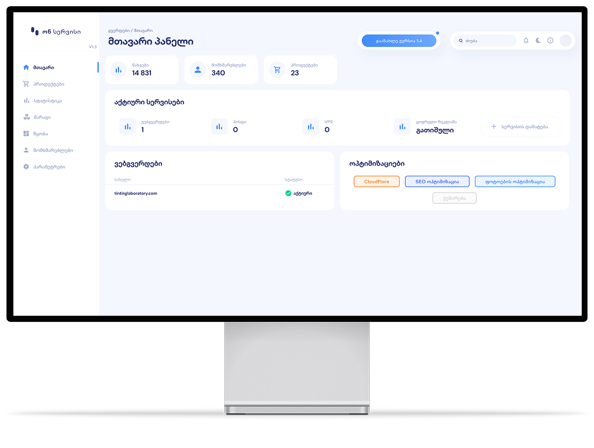This screenshot has width=594, height=448.
Task: Toggle dark mode with the moon icon
Action: (x=538, y=41)
